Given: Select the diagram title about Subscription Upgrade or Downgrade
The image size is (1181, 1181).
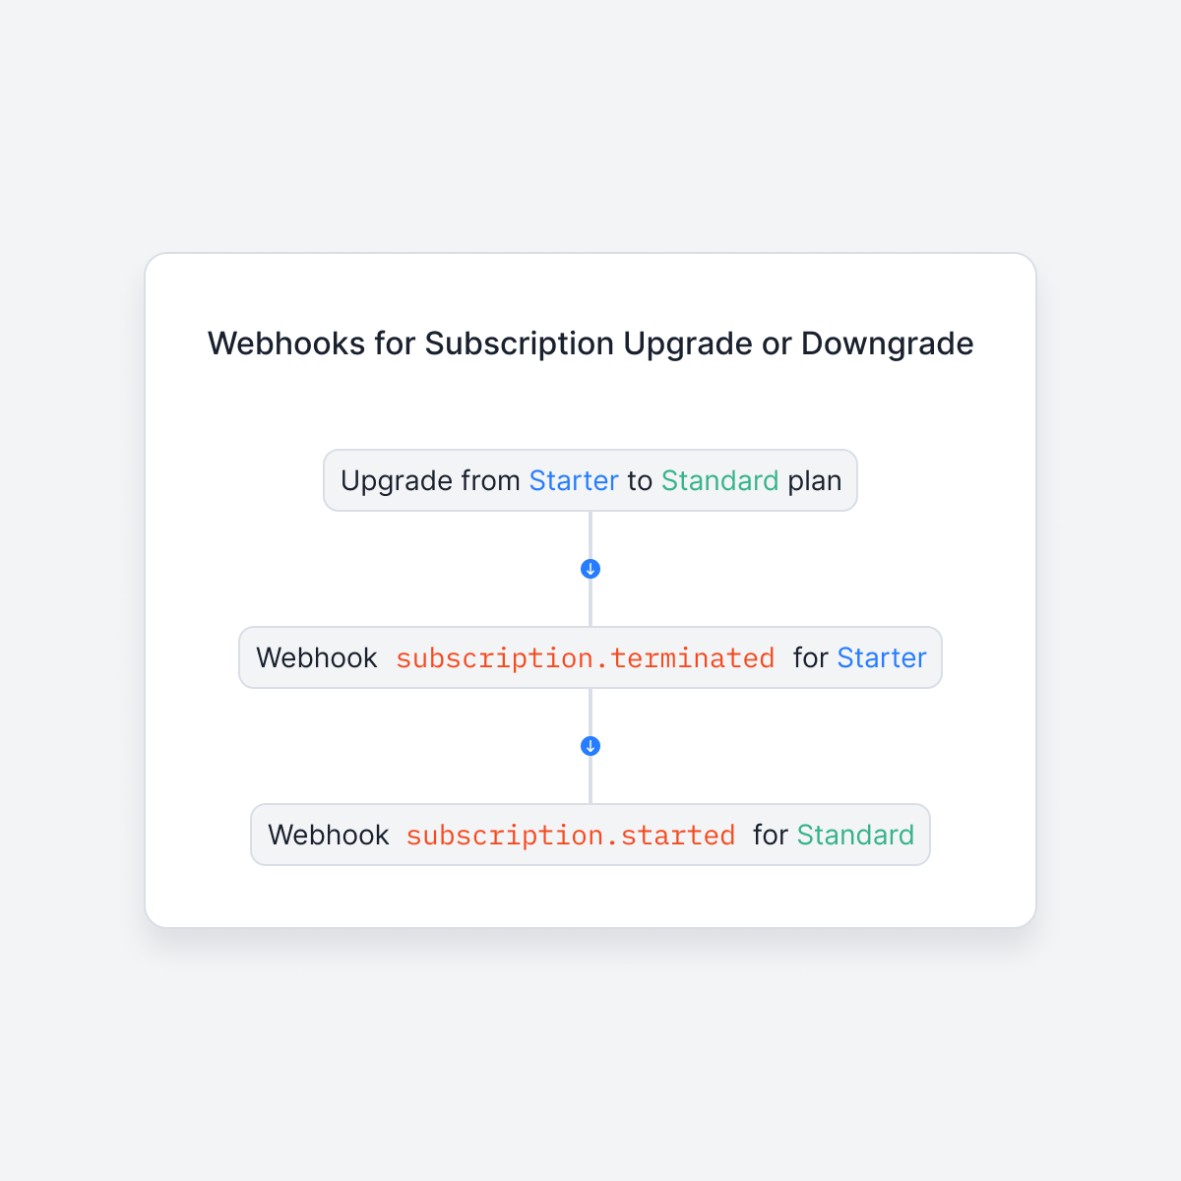Looking at the screenshot, I should (x=590, y=343).
